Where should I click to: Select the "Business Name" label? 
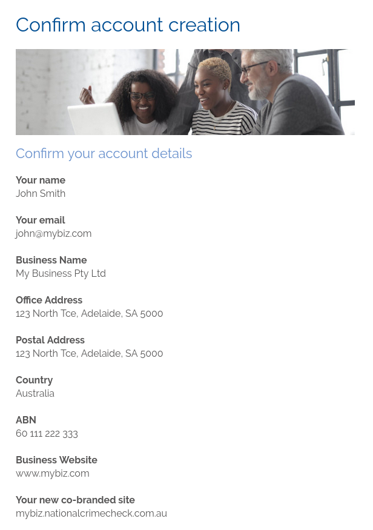(x=51, y=260)
